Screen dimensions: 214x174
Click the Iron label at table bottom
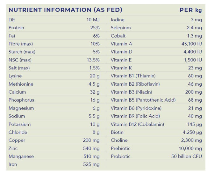(x=13, y=164)
